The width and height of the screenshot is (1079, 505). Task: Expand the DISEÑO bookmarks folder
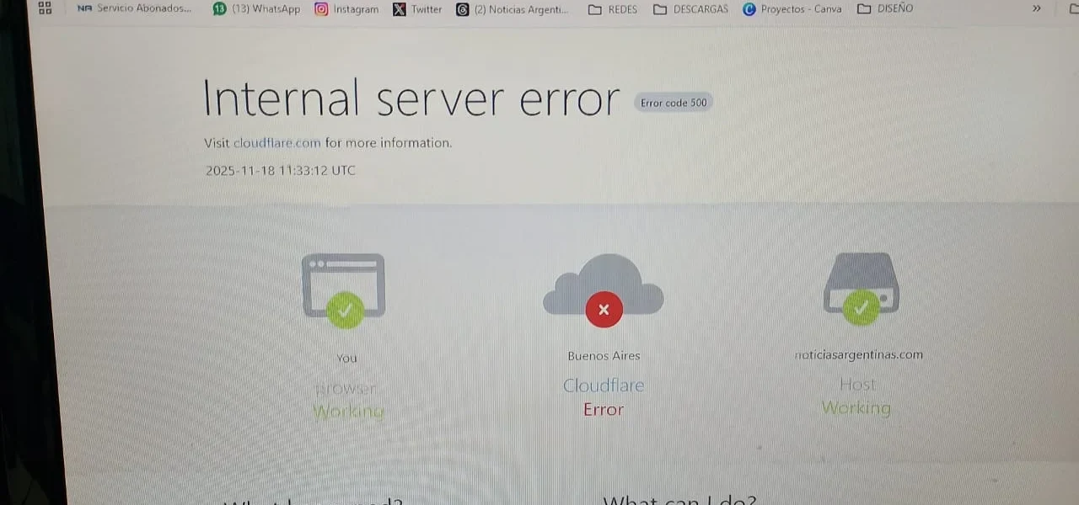(x=885, y=9)
